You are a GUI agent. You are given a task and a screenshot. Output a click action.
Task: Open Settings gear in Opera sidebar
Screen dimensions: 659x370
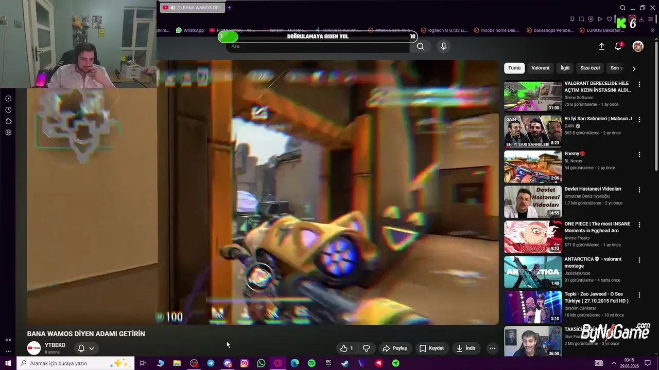click(x=8, y=133)
